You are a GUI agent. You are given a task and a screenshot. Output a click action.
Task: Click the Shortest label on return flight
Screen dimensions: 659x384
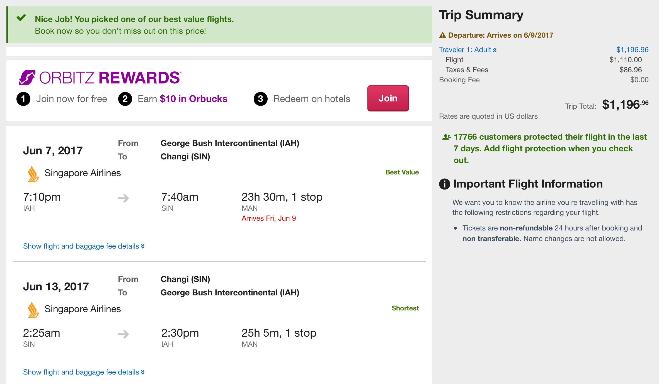[x=405, y=308]
